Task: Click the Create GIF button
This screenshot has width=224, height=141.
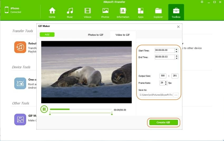Action: tap(163, 123)
